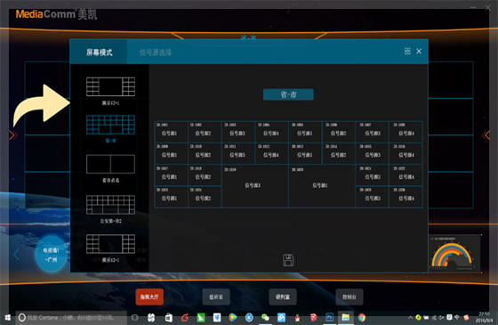Open WeChat from the taskbar
The image size is (498, 325).
(265, 317)
